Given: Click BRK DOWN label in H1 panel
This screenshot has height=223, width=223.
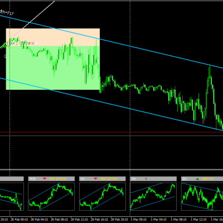Looking at the screenshot, I should click(109, 179).
